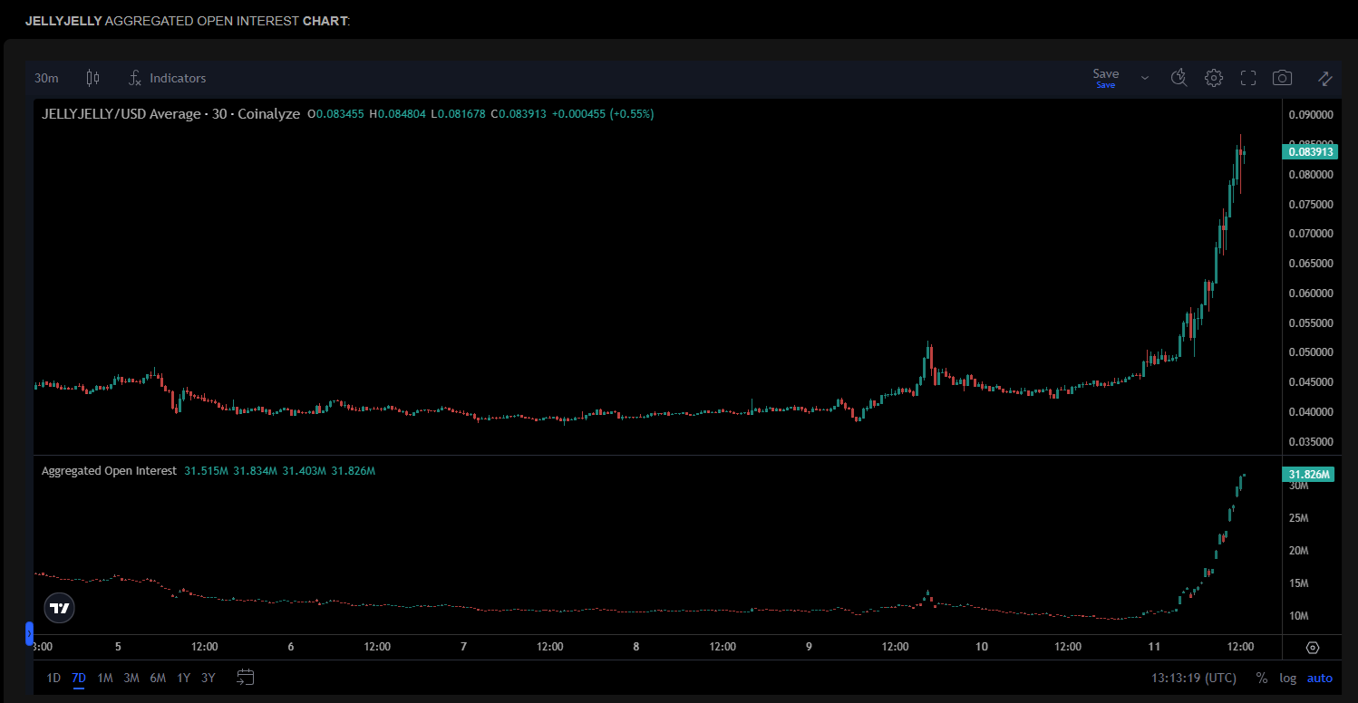The height and width of the screenshot is (703, 1358).
Task: Expand the Save options chevron
Action: point(1144,78)
